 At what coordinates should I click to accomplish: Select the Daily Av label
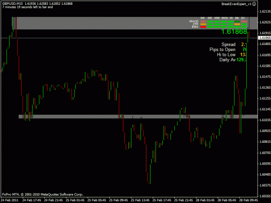228,60
